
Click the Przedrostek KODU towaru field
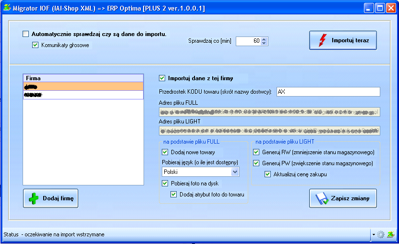point(328,92)
